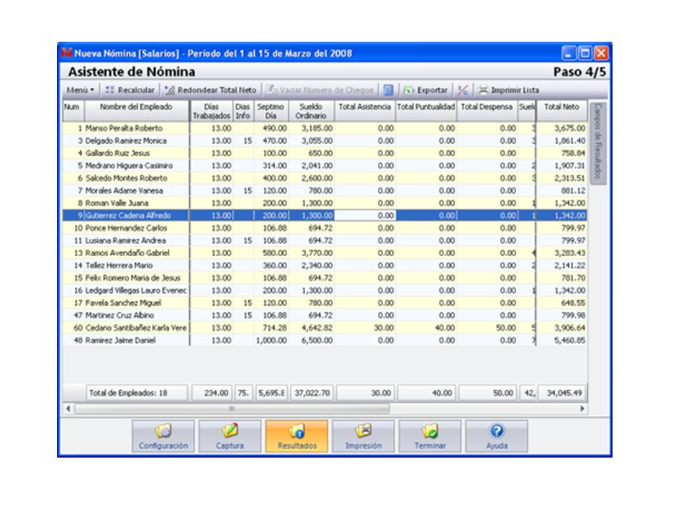This screenshot has height=518, width=691.
Task: Open Ayuda help button
Action: point(497,436)
